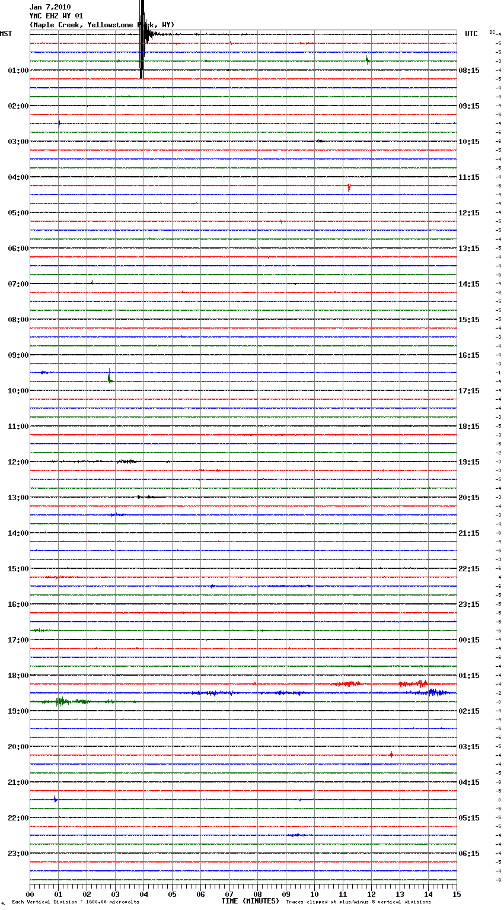The width and height of the screenshot is (504, 910).
Task: Click the date label Jan 7,2010
Action: pyautogui.click(x=50, y=7)
